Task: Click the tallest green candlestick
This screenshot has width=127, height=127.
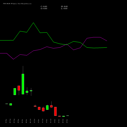Action: (x=23, y=84)
